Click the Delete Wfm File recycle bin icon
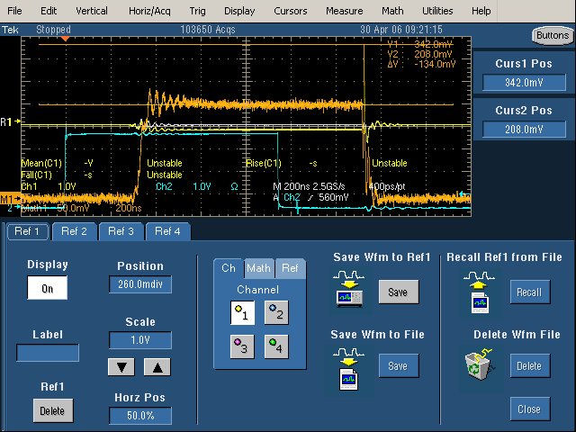This screenshot has height=432, width=576. (x=479, y=366)
